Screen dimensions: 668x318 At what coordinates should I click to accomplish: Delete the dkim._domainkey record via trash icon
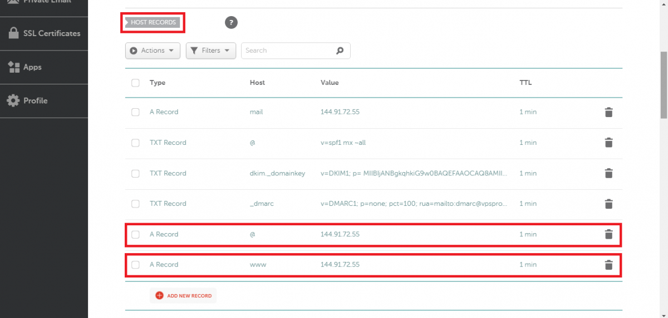click(608, 173)
